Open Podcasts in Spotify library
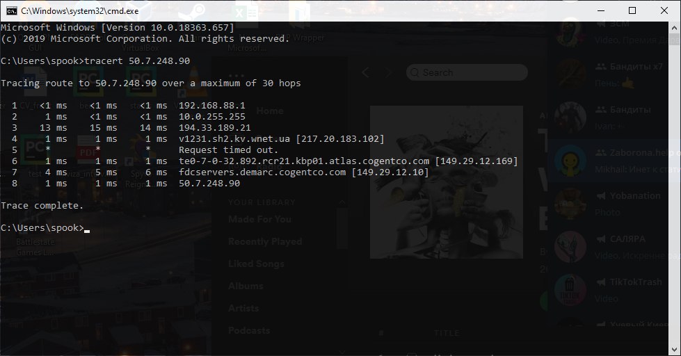 [x=249, y=330]
